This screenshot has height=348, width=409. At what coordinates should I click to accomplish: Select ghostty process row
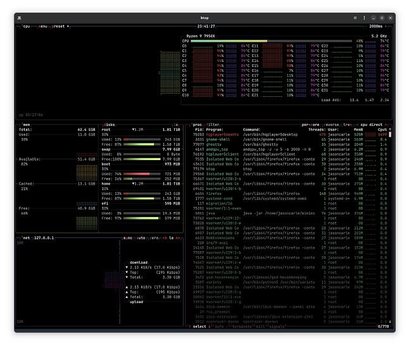(289, 144)
